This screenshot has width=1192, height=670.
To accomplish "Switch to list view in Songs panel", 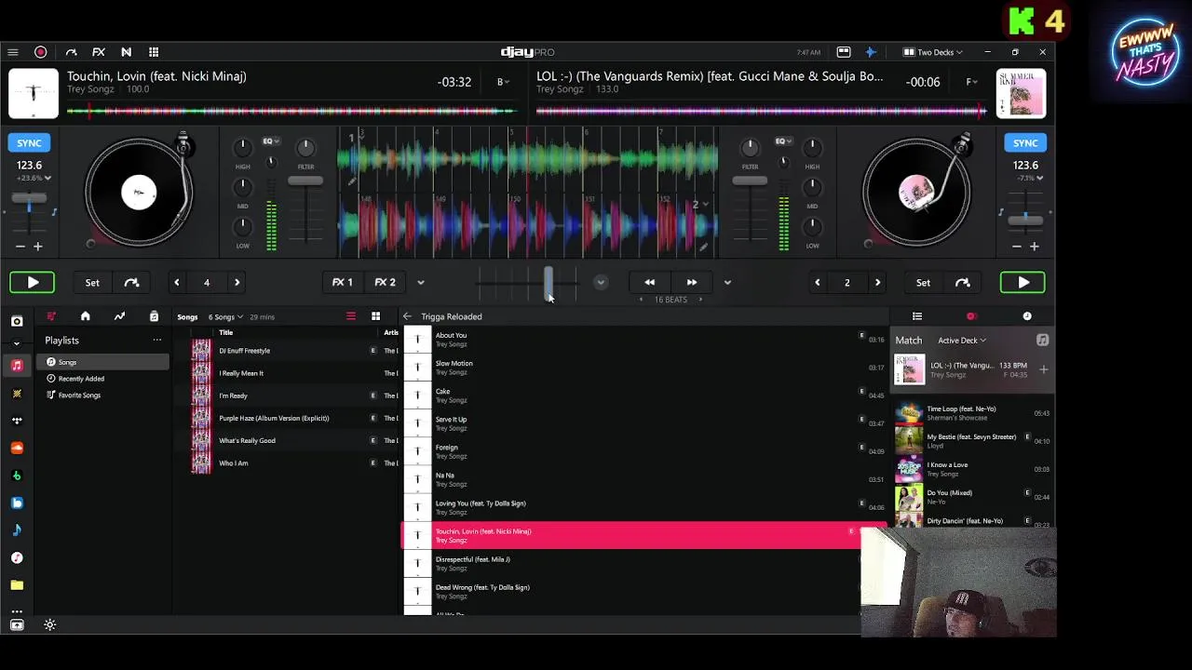I will (x=351, y=316).
